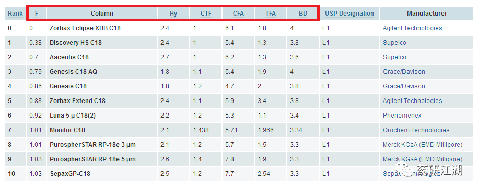Sort by CFA column header
This screenshot has width=478, height=191.
coord(238,14)
